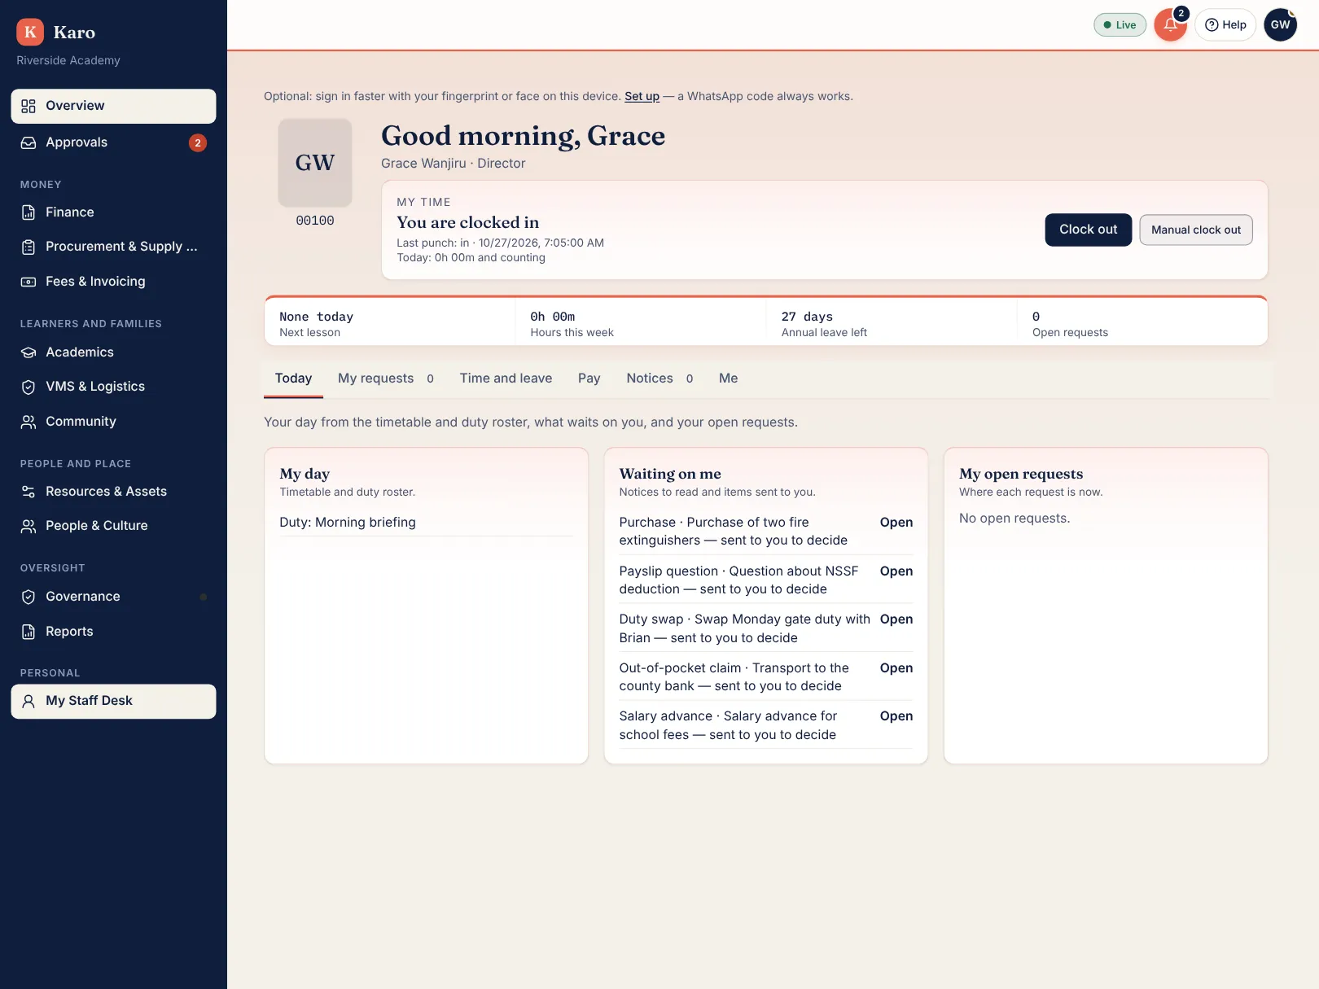Click the Live status pill
The height and width of the screenshot is (989, 1319).
(x=1120, y=24)
